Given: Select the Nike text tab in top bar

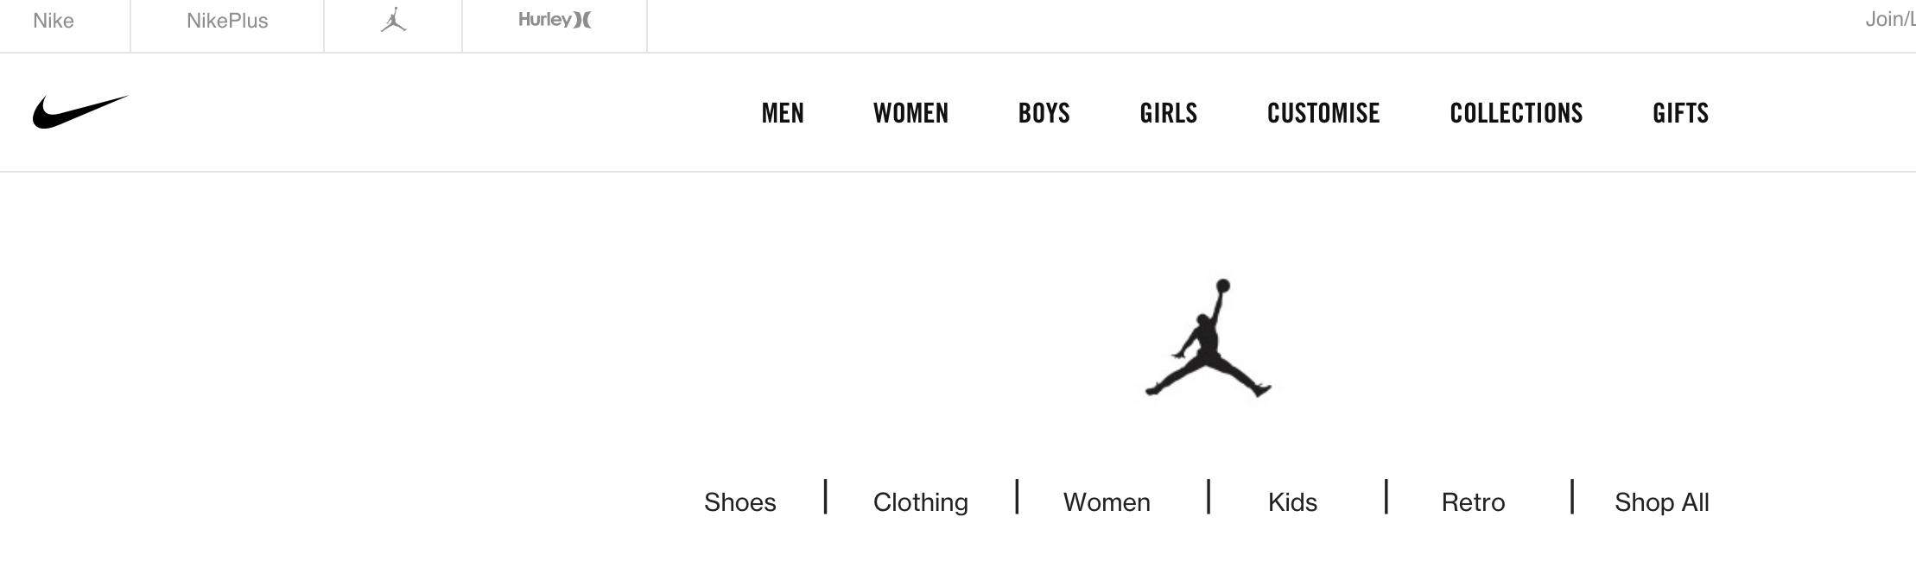Looking at the screenshot, I should point(54,21).
